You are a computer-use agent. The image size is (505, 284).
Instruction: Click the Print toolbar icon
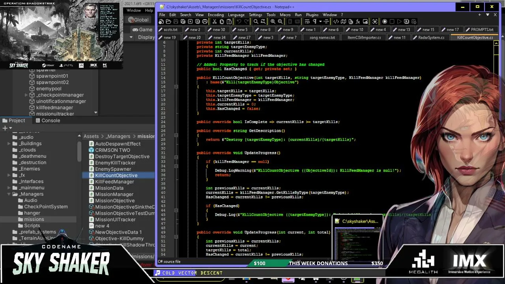pos(205,22)
